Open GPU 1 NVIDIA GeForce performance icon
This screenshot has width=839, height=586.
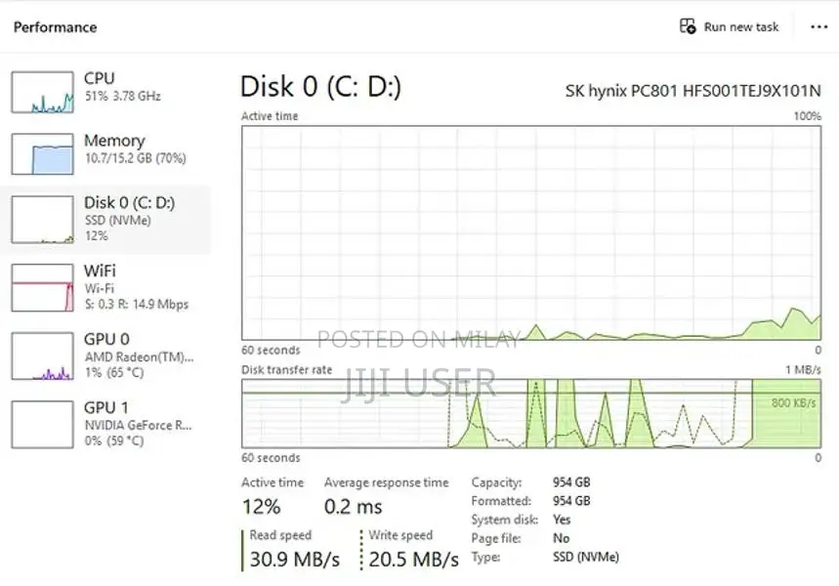pyautogui.click(x=41, y=425)
